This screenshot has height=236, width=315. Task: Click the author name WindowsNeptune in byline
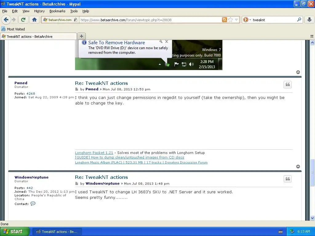point(103,183)
